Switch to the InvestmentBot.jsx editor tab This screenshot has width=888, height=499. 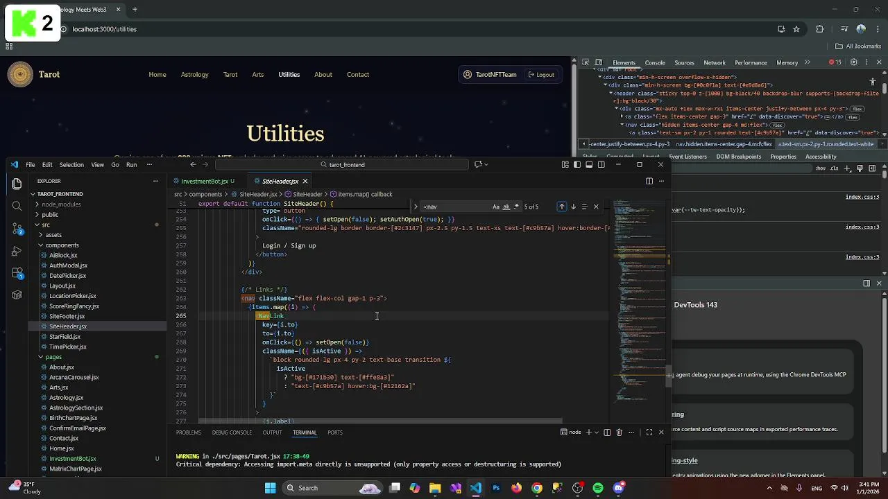click(204, 182)
